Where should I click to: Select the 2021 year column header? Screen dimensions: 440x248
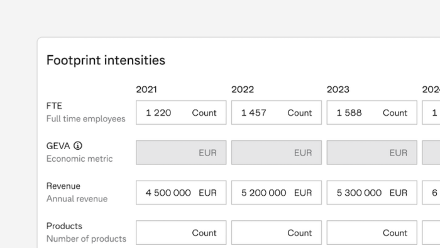[146, 89]
